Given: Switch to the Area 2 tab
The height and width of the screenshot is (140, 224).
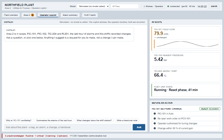Looking at the screenshot, I should pos(29,15).
